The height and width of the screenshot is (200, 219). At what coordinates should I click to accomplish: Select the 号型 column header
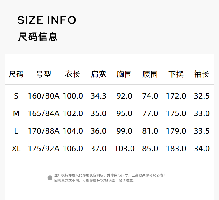44,74
